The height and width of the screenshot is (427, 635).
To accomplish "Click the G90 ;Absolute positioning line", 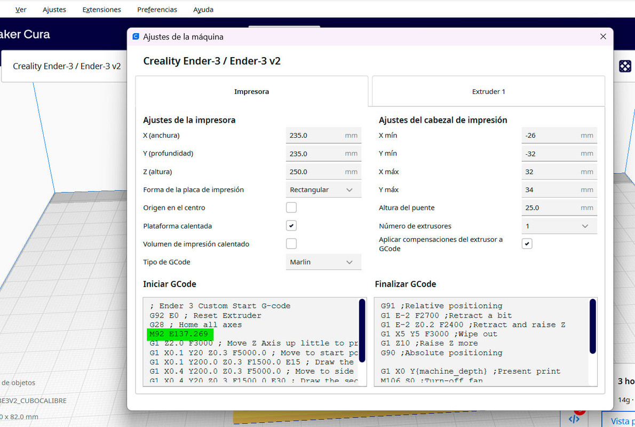I will tap(441, 352).
